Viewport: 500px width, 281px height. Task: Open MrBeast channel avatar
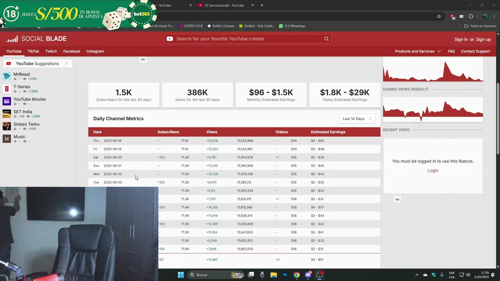(x=7, y=76)
